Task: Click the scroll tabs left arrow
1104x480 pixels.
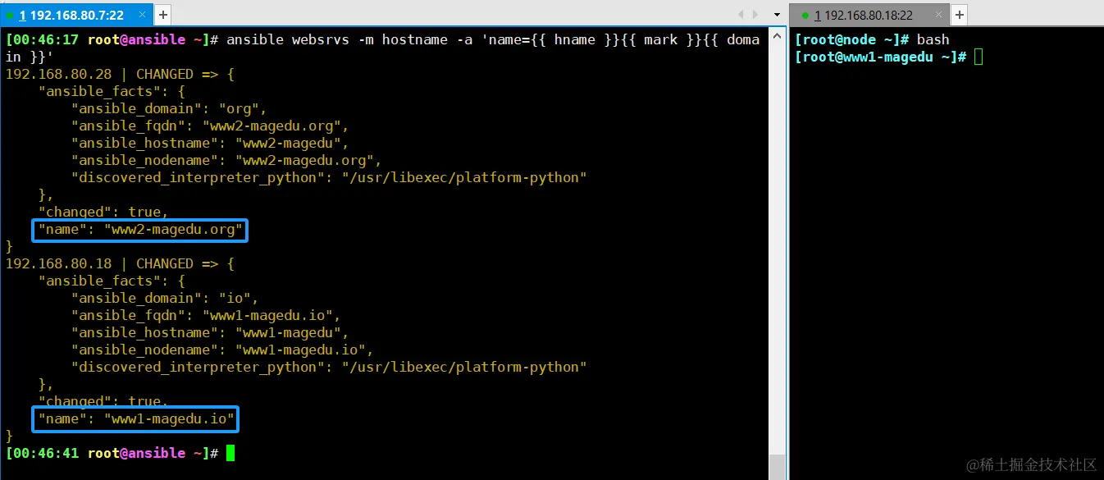Action: click(x=741, y=15)
